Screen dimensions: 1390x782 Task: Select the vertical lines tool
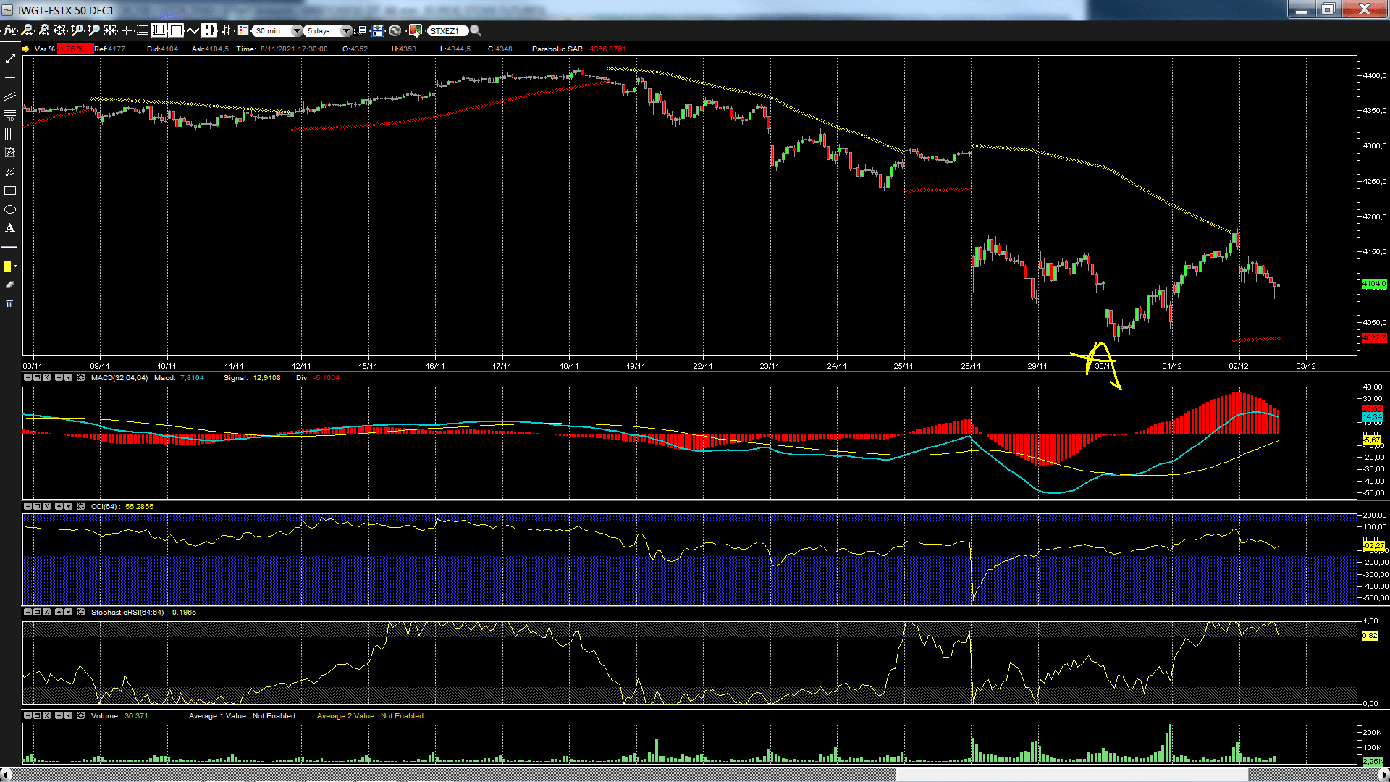click(10, 134)
